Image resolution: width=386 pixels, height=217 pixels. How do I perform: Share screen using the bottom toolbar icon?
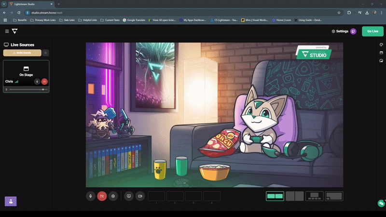click(x=129, y=196)
